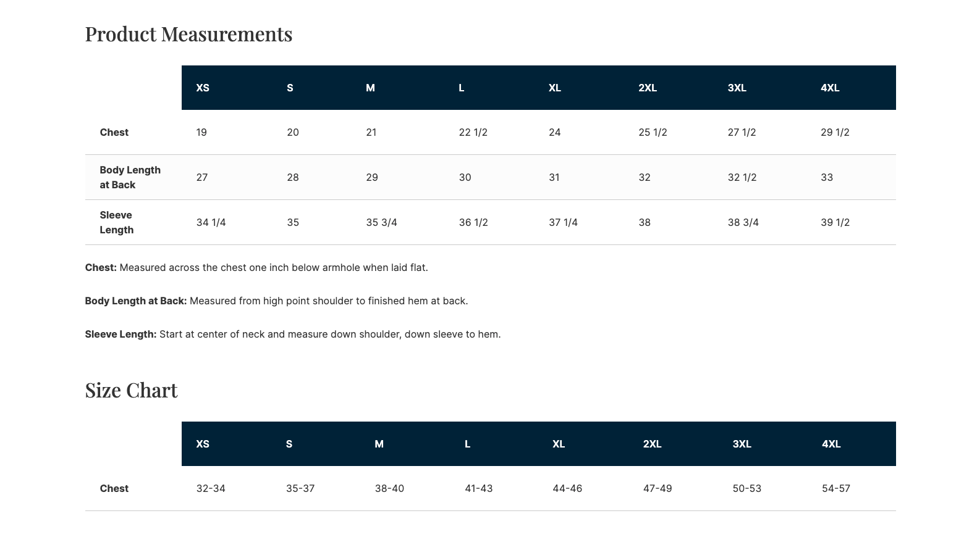Click the 37 1/4 sleeve length value
Screen dimensions: 956x537
click(563, 222)
